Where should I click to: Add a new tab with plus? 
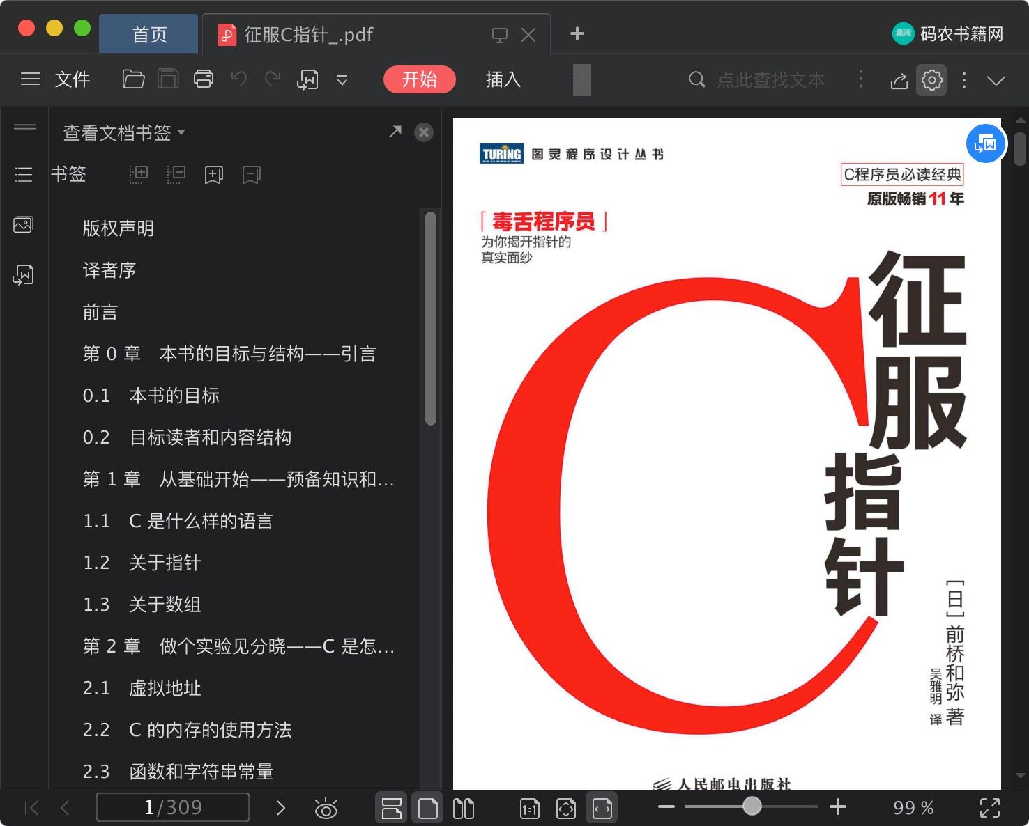[577, 33]
